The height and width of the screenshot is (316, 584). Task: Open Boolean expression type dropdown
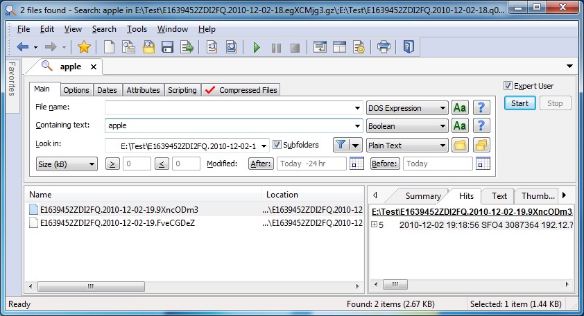406,126
